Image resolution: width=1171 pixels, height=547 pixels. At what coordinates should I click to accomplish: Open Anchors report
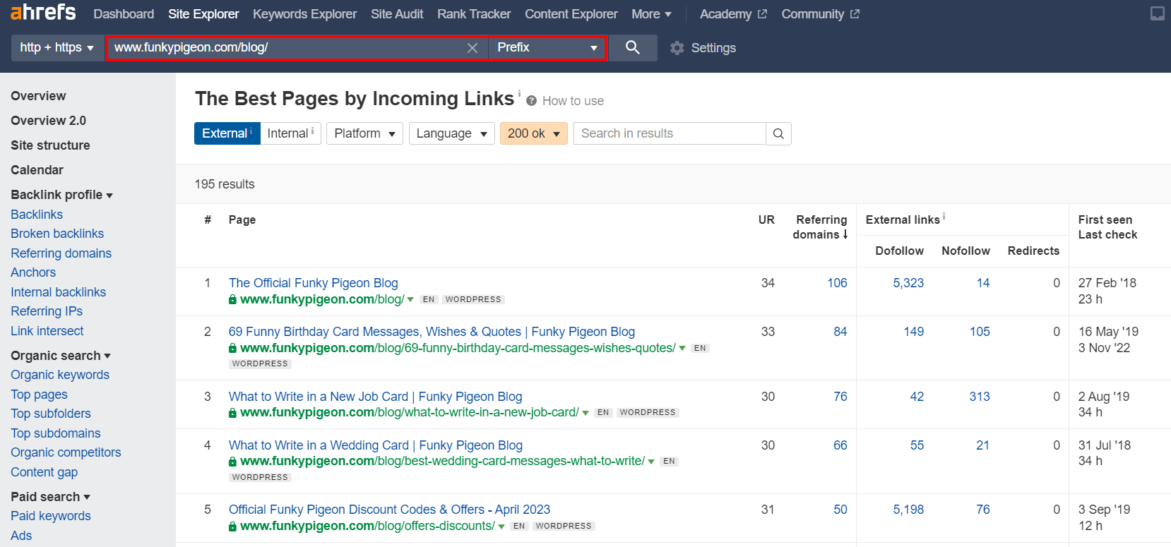(33, 272)
